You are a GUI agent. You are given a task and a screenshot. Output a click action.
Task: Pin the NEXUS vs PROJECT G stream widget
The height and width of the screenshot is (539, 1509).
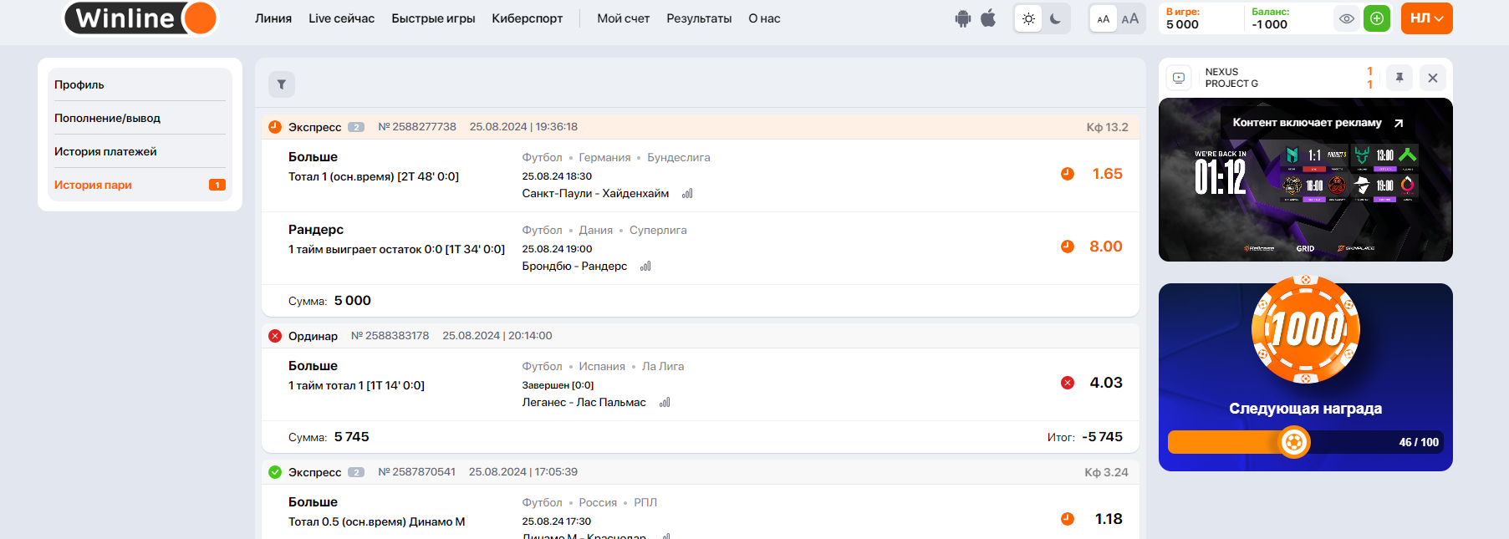pyautogui.click(x=1399, y=78)
